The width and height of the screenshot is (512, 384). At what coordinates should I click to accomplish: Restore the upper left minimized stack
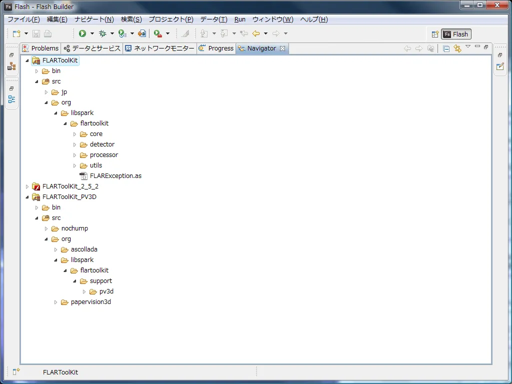tap(12, 55)
